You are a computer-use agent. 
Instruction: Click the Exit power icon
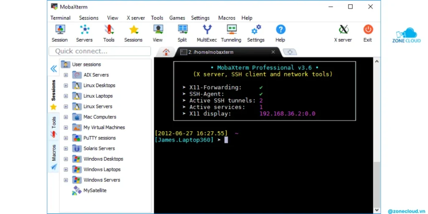368,30
